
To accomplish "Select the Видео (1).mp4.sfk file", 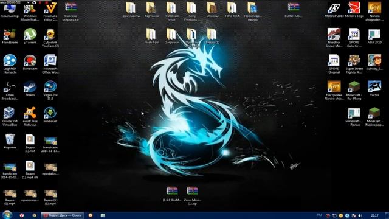I will coord(30,170).
